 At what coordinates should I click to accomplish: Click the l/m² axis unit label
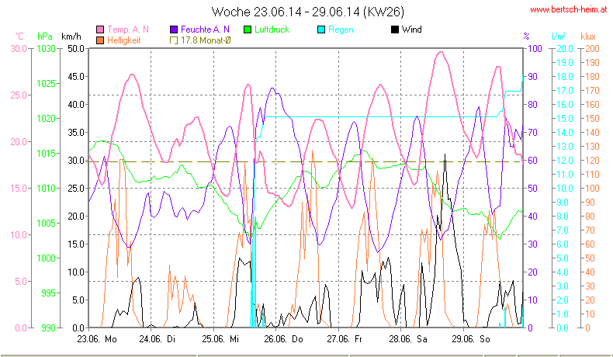[x=558, y=36]
